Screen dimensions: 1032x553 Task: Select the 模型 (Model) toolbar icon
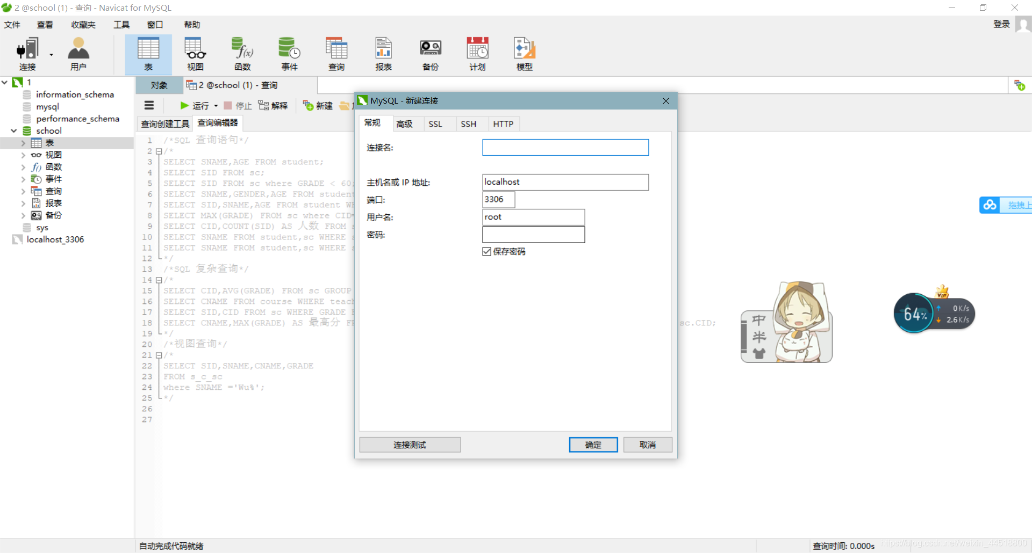pos(525,54)
